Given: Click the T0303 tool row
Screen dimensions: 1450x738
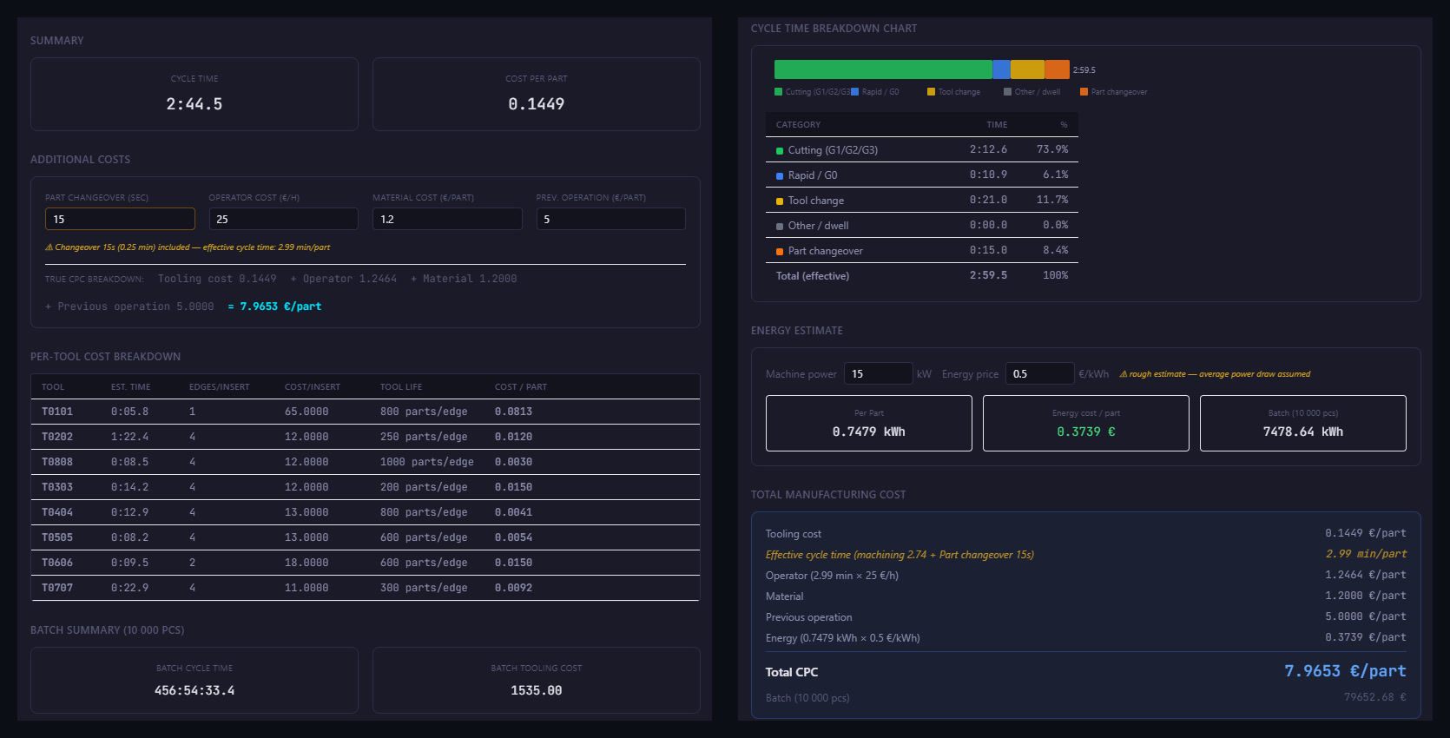Looking at the screenshot, I should [x=366, y=487].
